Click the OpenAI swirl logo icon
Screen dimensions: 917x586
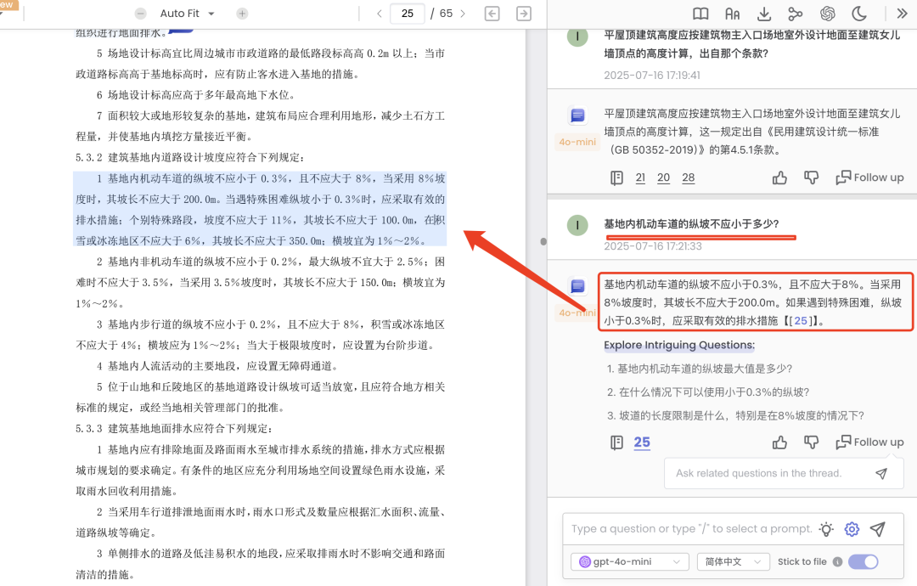click(x=827, y=14)
